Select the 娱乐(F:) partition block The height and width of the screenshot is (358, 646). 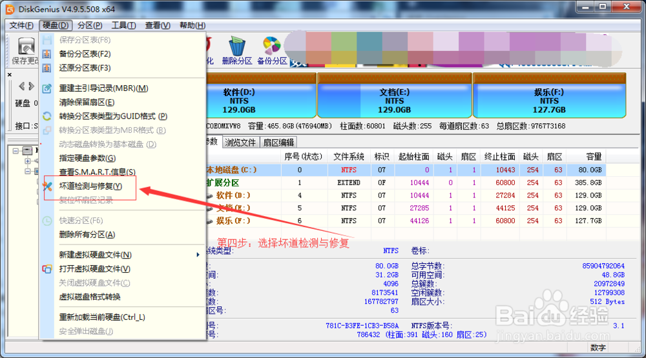coord(550,95)
